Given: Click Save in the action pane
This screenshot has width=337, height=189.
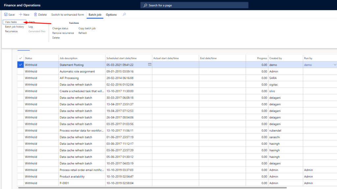Looking at the screenshot, I should point(10,14).
